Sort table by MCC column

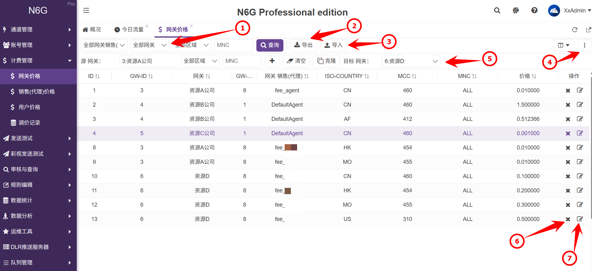[414, 76]
